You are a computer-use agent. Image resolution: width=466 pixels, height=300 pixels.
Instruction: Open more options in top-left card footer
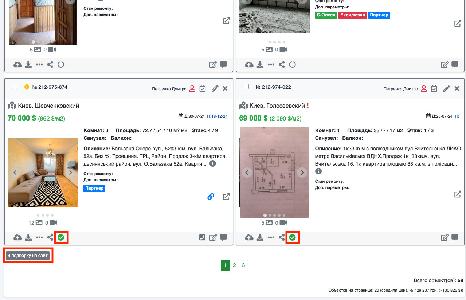[39, 64]
